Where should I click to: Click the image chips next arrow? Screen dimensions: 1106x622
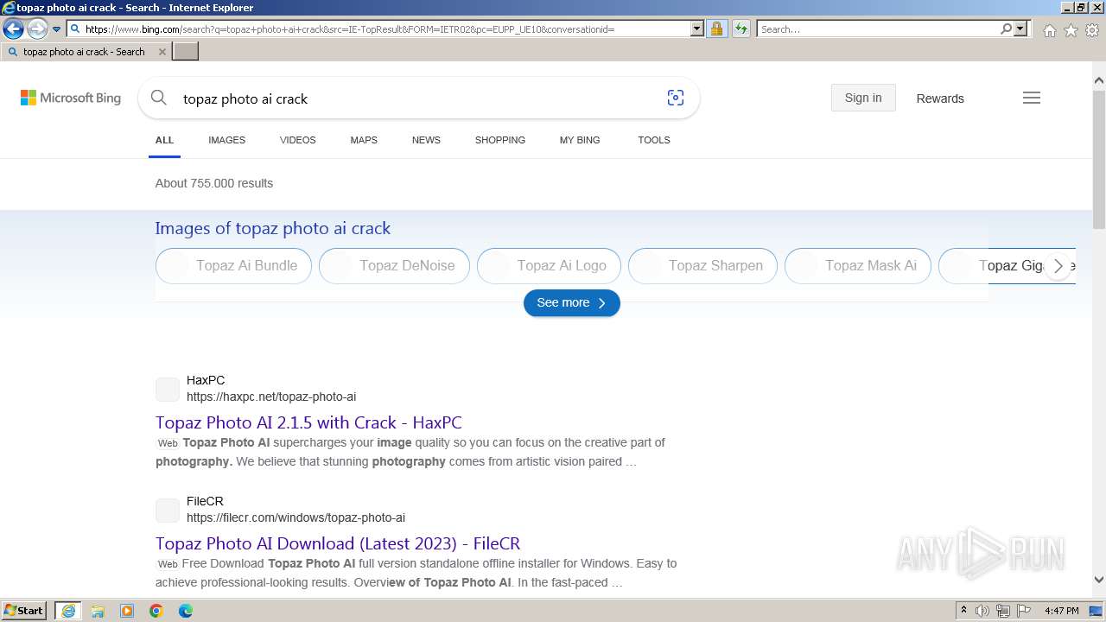1058,266
